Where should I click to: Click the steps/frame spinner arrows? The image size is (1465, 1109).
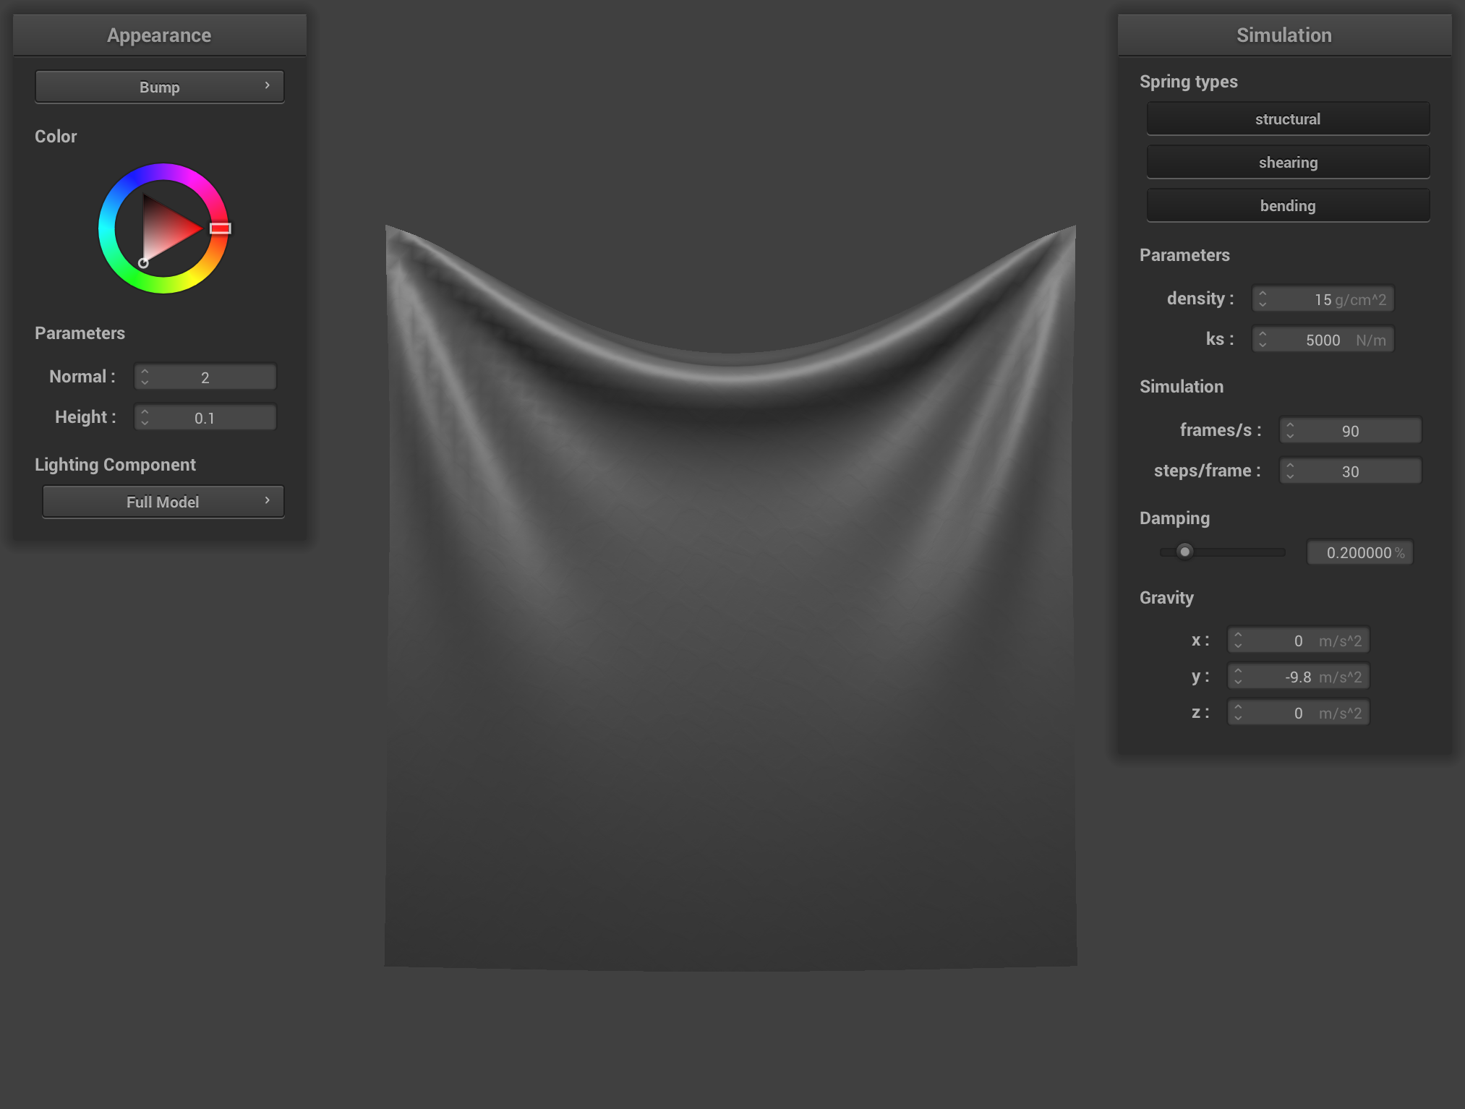point(1290,471)
